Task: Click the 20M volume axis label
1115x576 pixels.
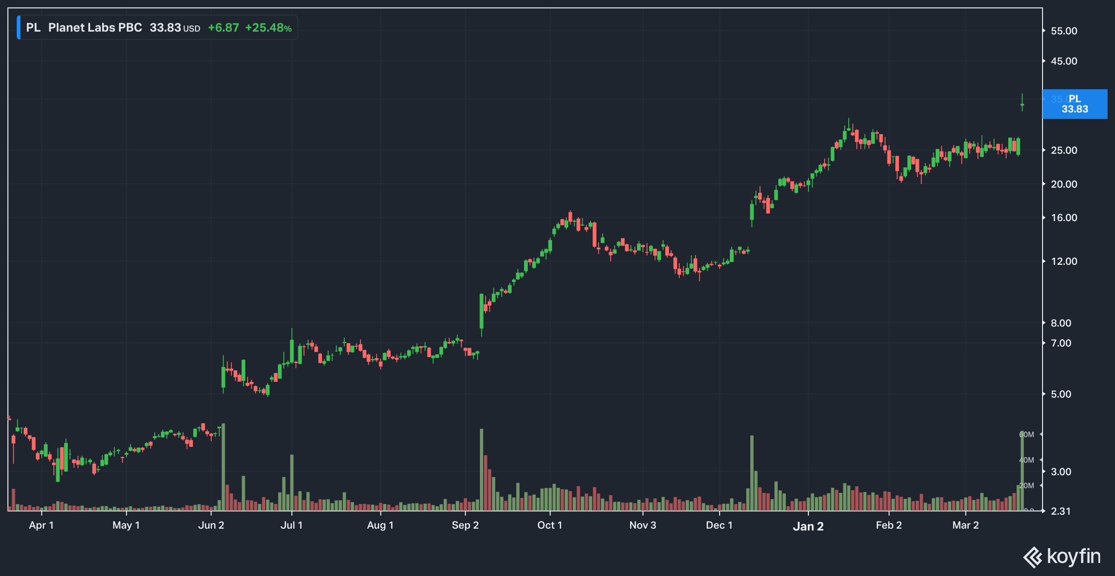Action: pos(1027,486)
